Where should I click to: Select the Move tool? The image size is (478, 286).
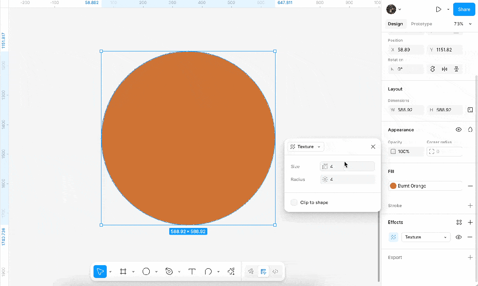(100, 271)
